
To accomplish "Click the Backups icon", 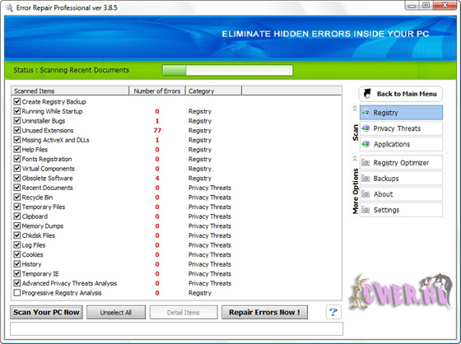I will [x=366, y=179].
